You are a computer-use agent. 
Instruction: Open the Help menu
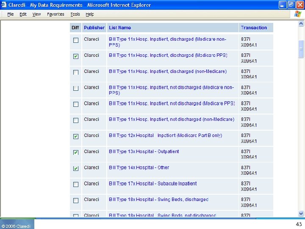90,14
